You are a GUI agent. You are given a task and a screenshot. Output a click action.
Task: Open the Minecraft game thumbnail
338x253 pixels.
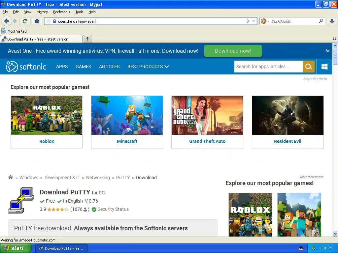(x=127, y=115)
